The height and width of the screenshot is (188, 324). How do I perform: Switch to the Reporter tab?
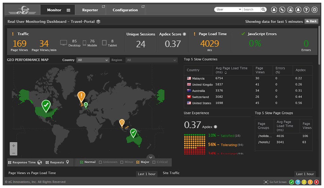click(x=90, y=10)
